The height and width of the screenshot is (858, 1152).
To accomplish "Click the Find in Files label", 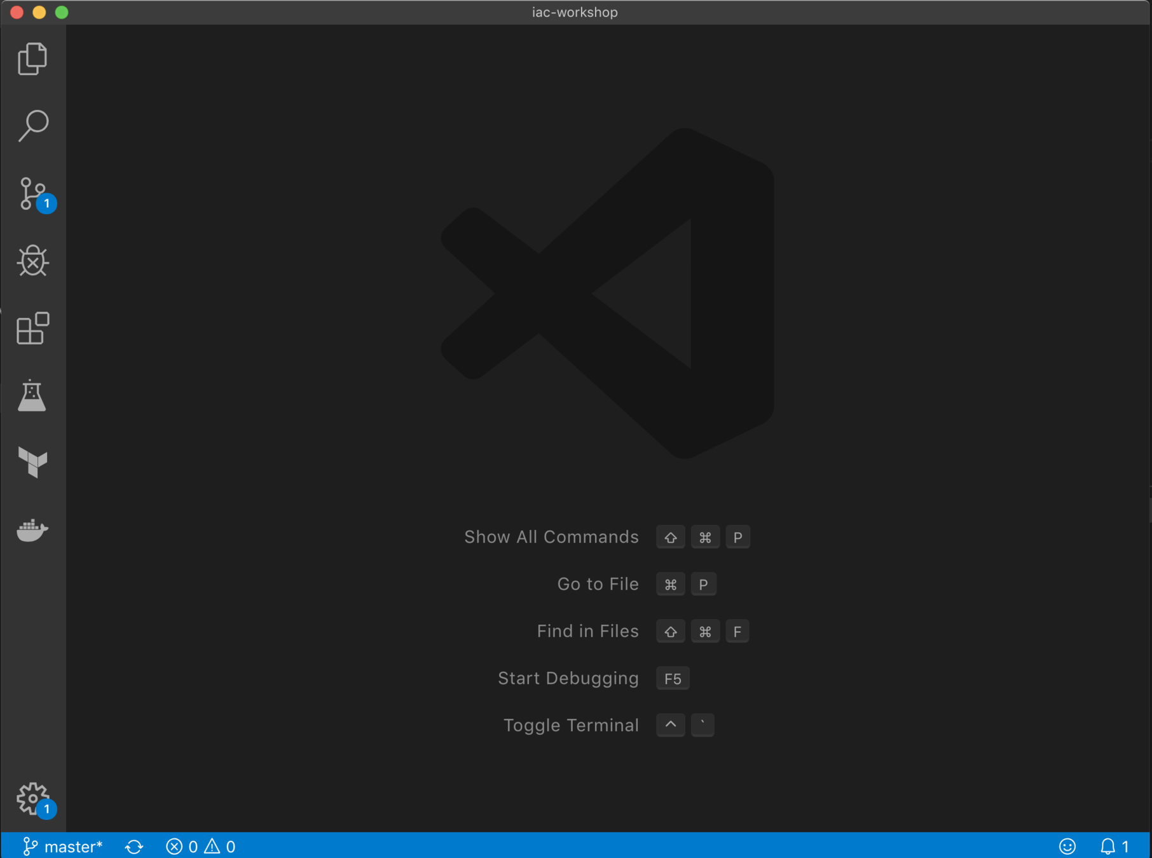I will (x=587, y=631).
